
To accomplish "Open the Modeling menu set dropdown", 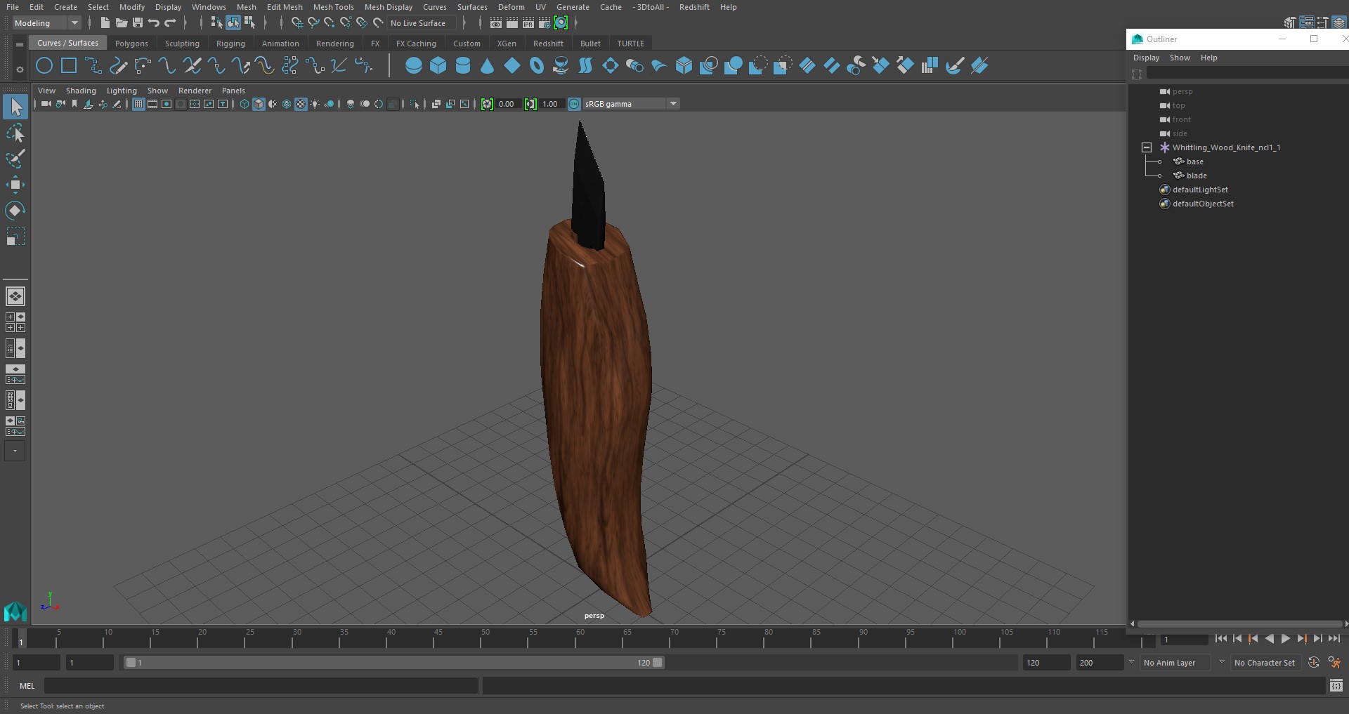I will coord(46,23).
